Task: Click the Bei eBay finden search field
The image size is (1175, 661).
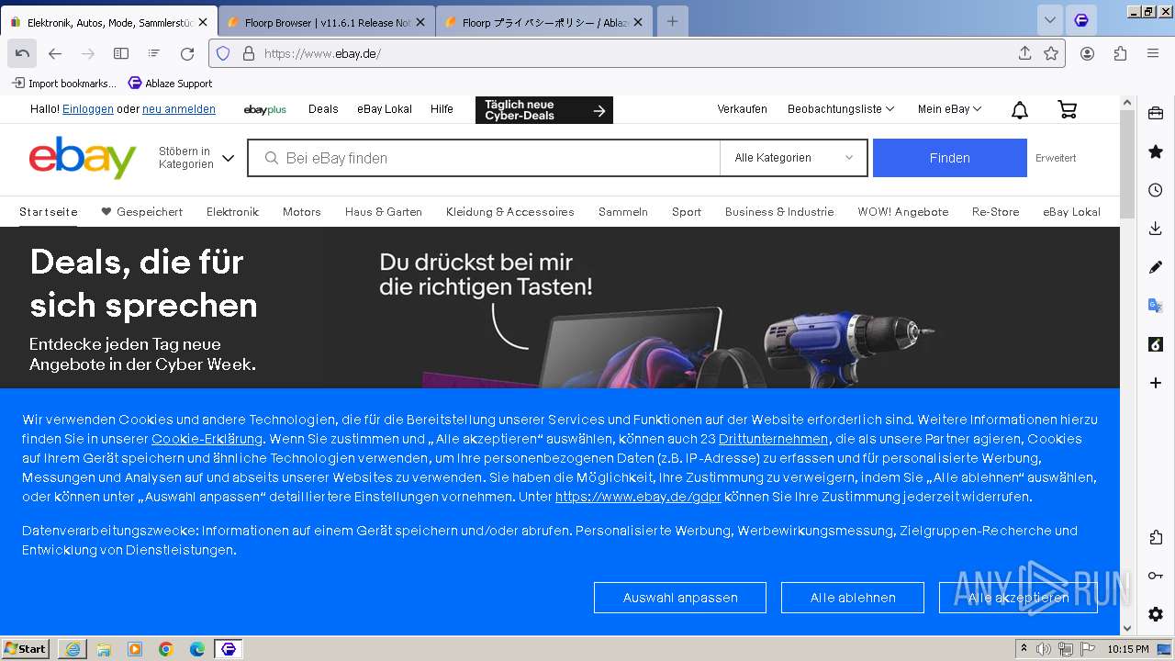Action: pos(485,158)
